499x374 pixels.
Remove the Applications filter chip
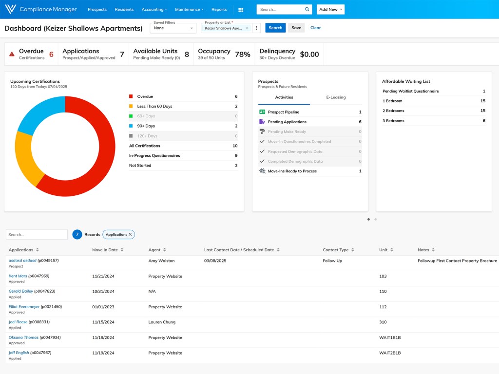[x=130, y=234]
